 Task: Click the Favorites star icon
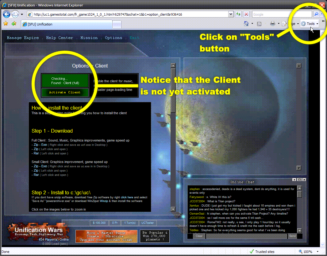click(x=6, y=24)
